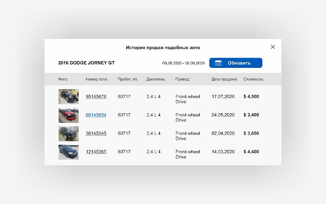326x204 pixels.
Task: Open lot number 36145245 link
Action: pos(96,133)
